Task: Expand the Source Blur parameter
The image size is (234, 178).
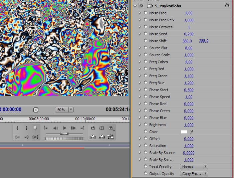Action: [140, 48]
